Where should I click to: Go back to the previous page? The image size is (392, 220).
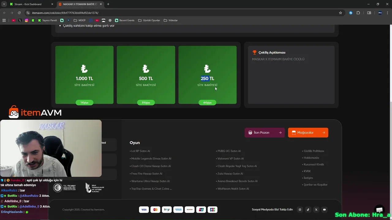[x=4, y=13]
